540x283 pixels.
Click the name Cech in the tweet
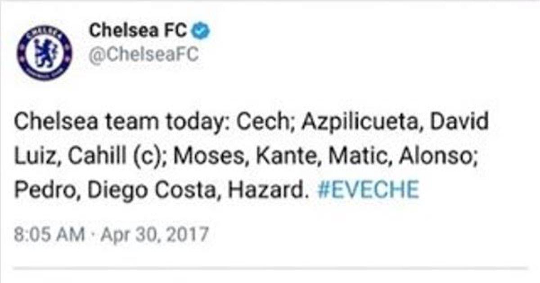click(x=260, y=123)
